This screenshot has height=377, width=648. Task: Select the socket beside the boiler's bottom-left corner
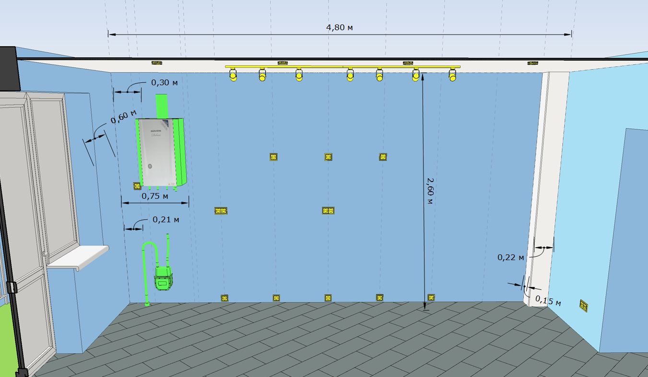click(x=137, y=185)
